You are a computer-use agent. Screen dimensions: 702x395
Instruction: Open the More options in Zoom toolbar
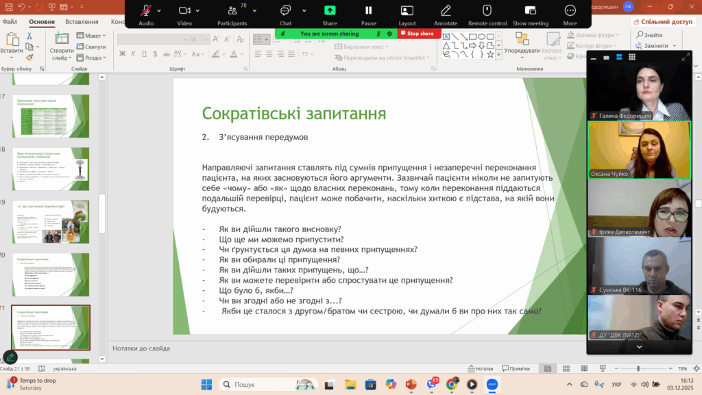[570, 11]
